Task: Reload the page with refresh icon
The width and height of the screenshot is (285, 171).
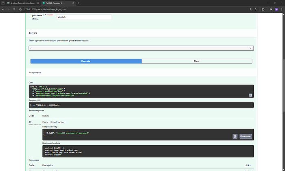Action: click(14, 9)
